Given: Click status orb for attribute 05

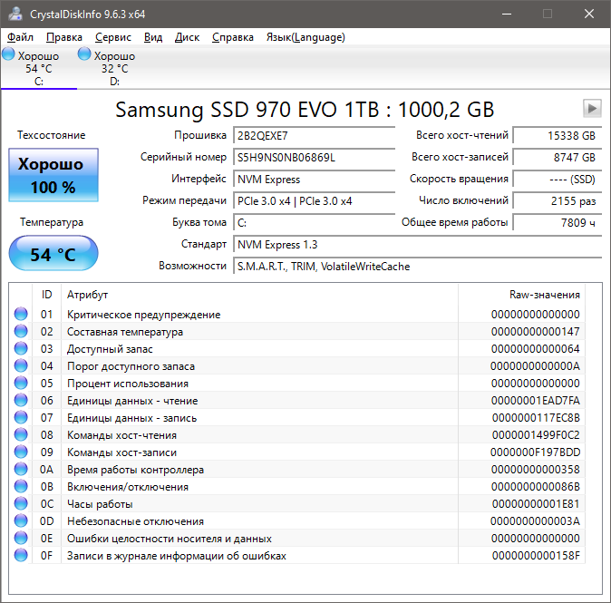Looking at the screenshot, I should [21, 383].
